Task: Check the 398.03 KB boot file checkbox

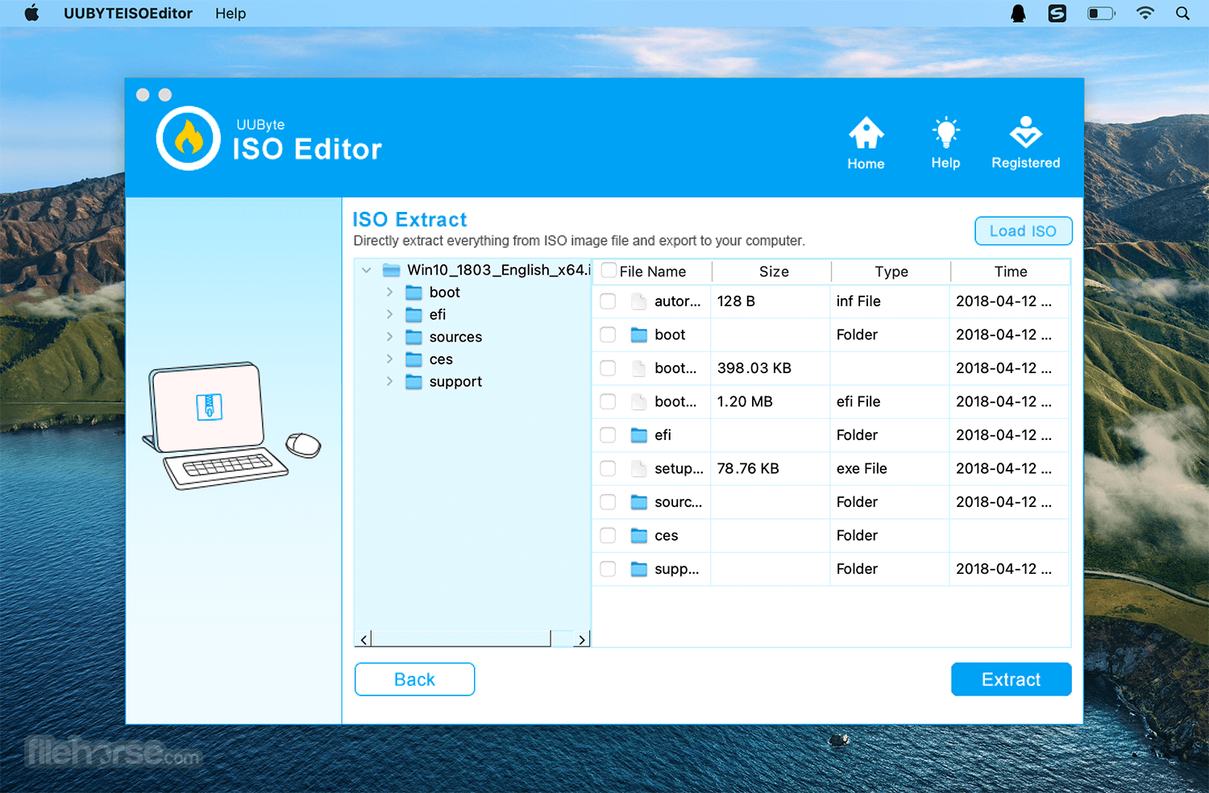Action: 608,368
